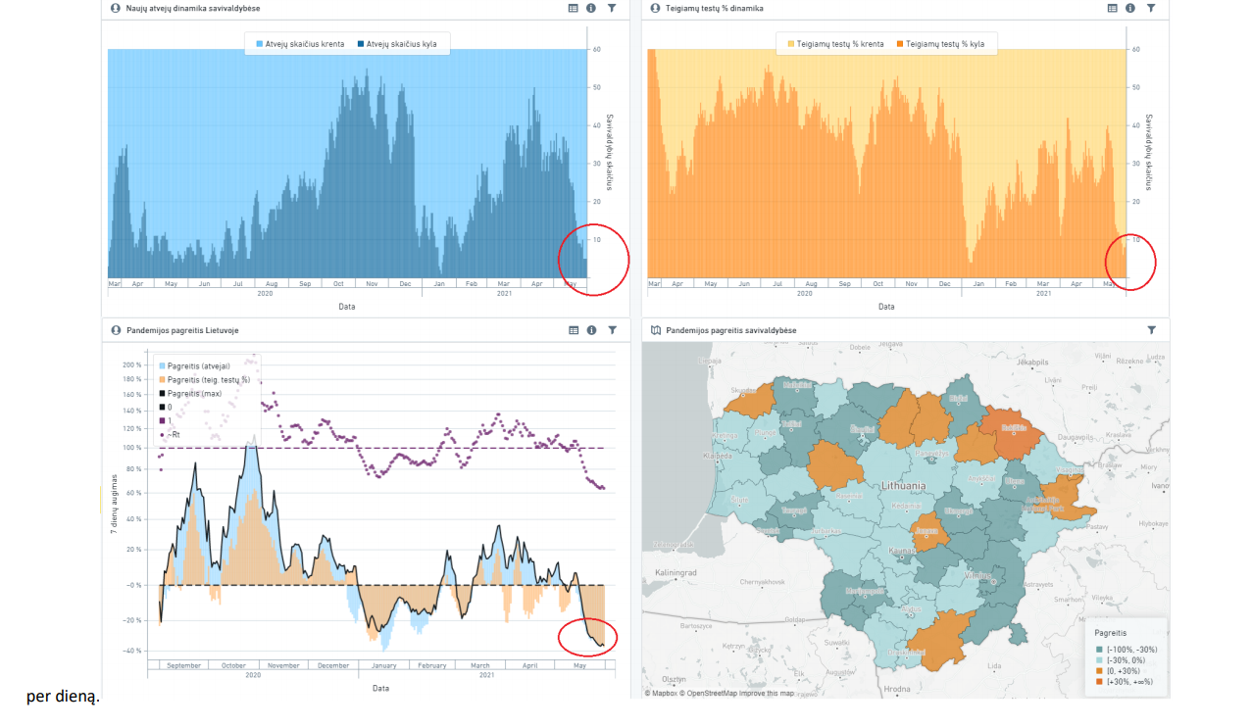Screen dimensions: 1252x728
Task: Toggle legend series '0' in Pagreitis chart
Action: 166,407
